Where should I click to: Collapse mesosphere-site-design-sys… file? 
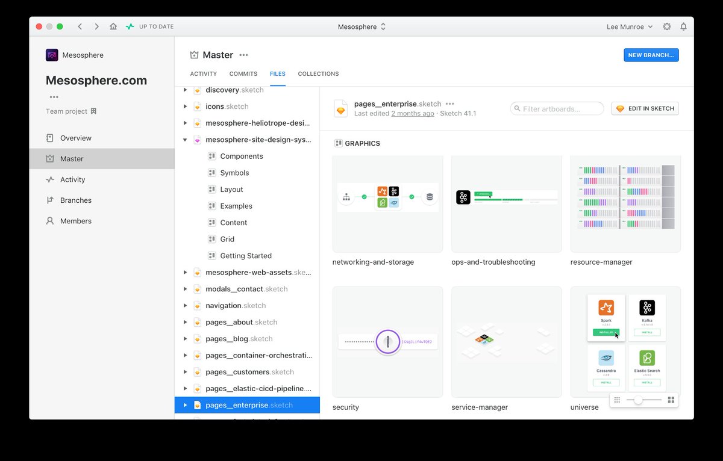tap(185, 140)
